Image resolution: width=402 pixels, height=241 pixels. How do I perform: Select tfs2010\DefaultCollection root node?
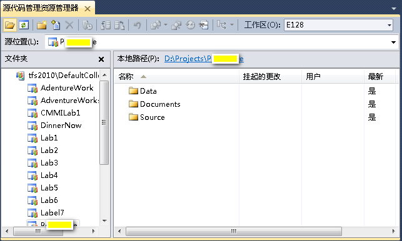click(x=63, y=76)
